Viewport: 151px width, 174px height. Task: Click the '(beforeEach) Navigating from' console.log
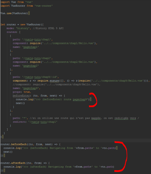pyautogui.click(x=60, y=148)
